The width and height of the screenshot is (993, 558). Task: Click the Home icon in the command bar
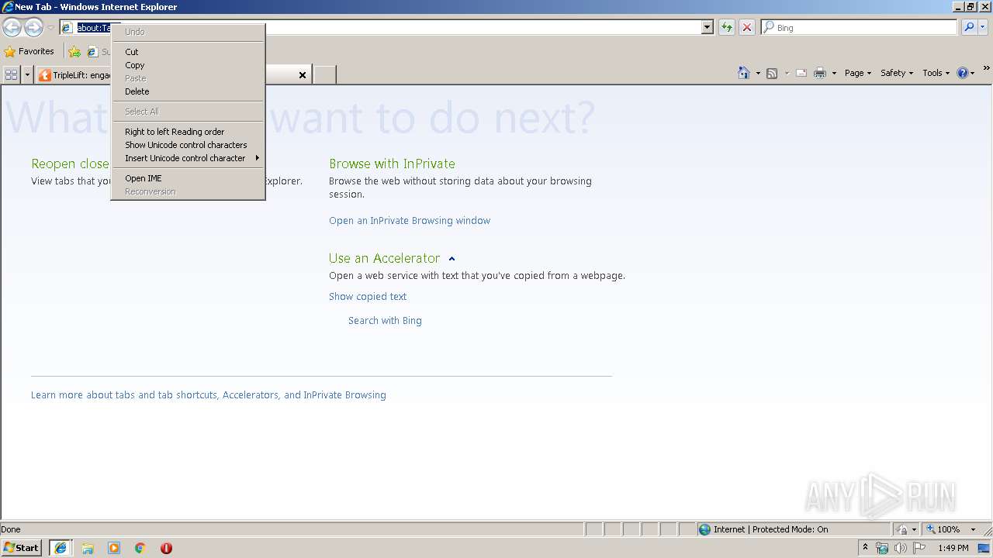tap(743, 73)
